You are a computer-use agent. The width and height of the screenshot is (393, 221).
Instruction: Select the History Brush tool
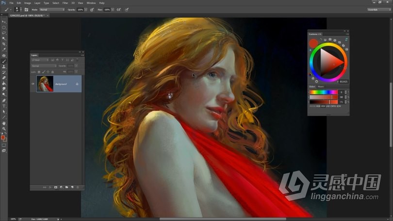[x=4, y=72]
